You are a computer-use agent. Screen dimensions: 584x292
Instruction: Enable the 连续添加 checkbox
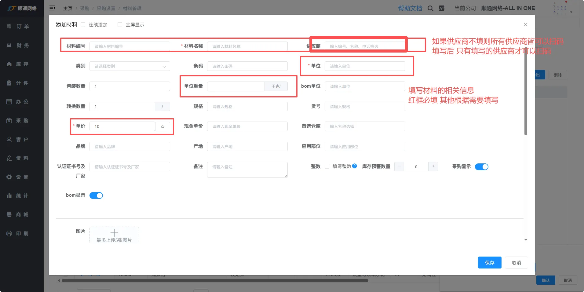(83, 25)
